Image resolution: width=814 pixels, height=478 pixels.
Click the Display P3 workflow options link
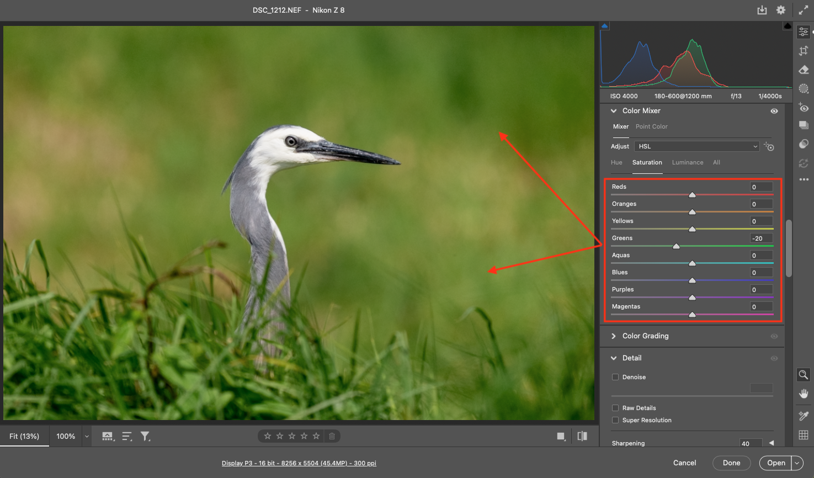point(299,463)
